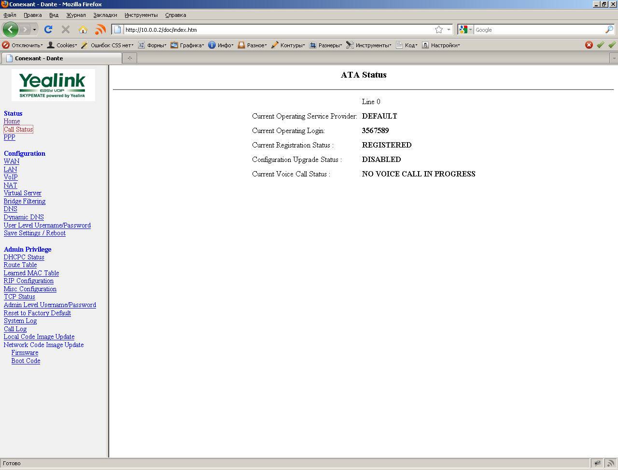The width and height of the screenshot is (618, 470).
Task: Open the Boot Code link
Action: [x=26, y=361]
